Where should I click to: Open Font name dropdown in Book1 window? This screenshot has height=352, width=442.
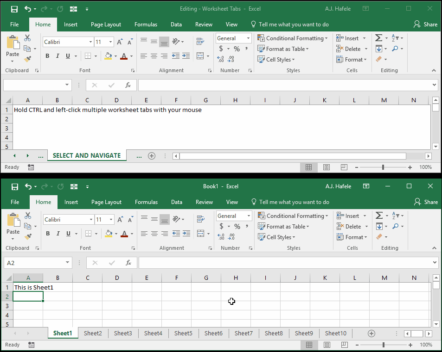click(x=91, y=220)
